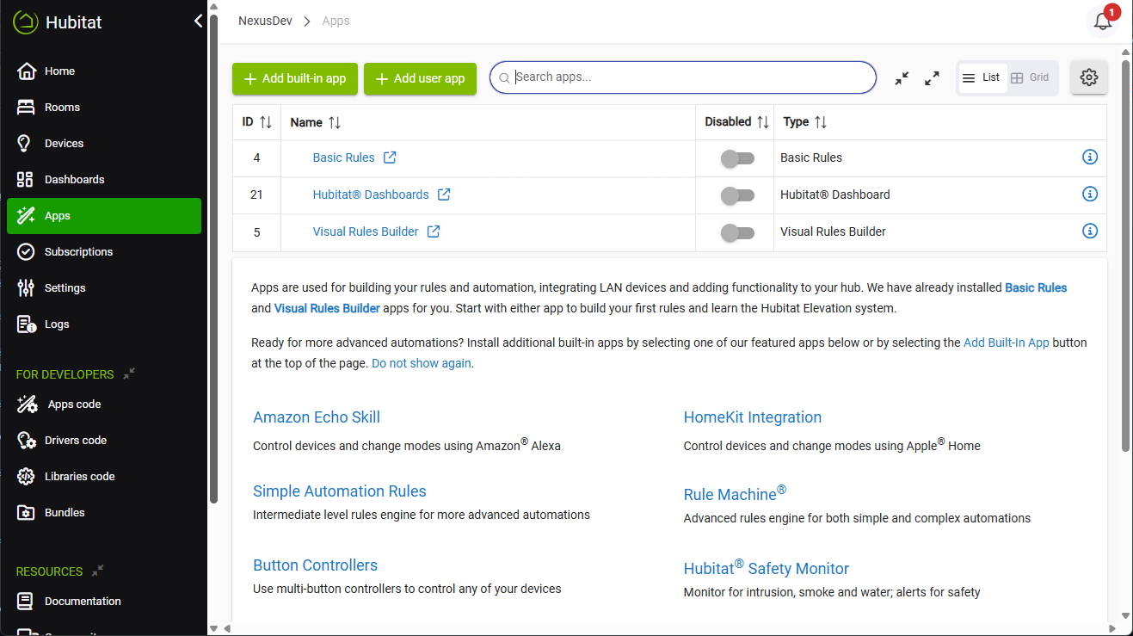Click the expand all arrows icon
This screenshot has width=1133, height=636.
932,78
